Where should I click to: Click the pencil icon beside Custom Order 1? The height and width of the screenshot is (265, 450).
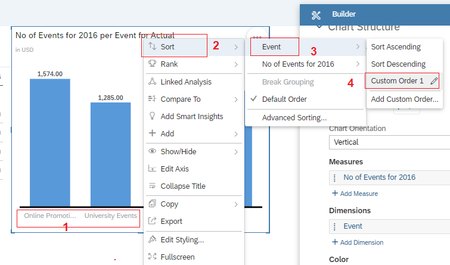click(x=435, y=80)
